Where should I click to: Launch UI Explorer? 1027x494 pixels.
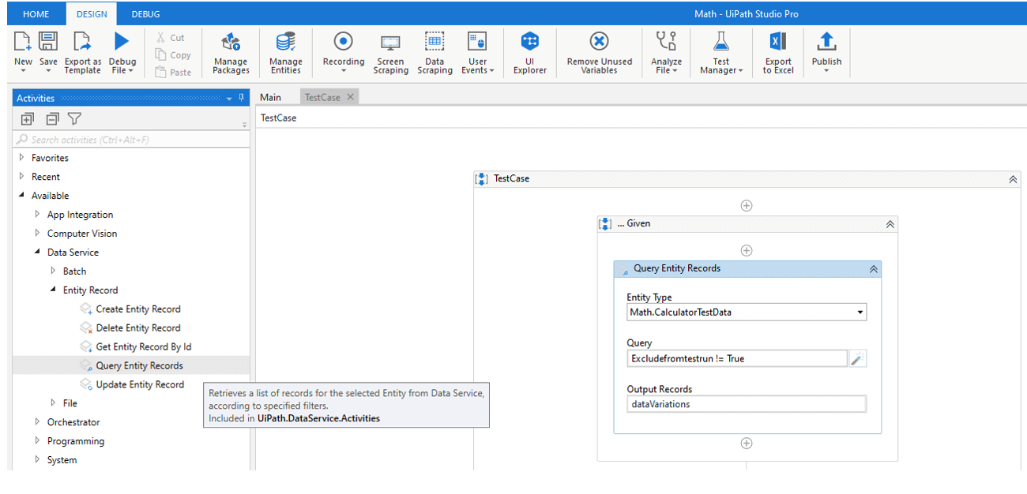point(529,52)
